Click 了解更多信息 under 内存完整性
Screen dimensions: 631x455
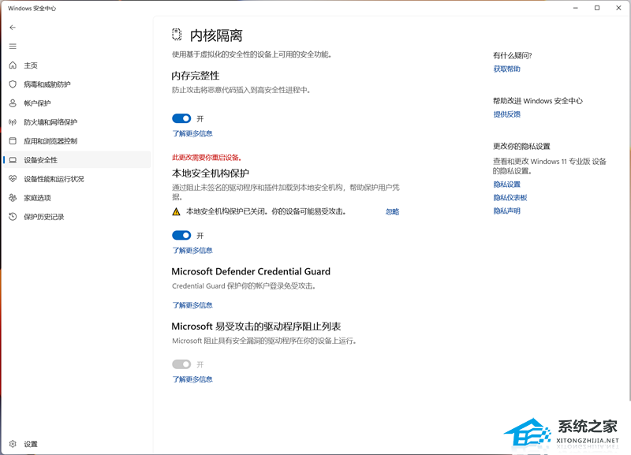coord(192,133)
